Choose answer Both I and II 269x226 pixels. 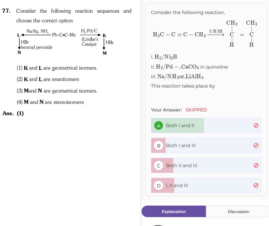206,125
